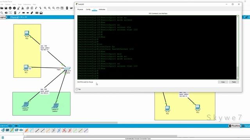Select PC0 in the upper yellow area

point(27,33)
